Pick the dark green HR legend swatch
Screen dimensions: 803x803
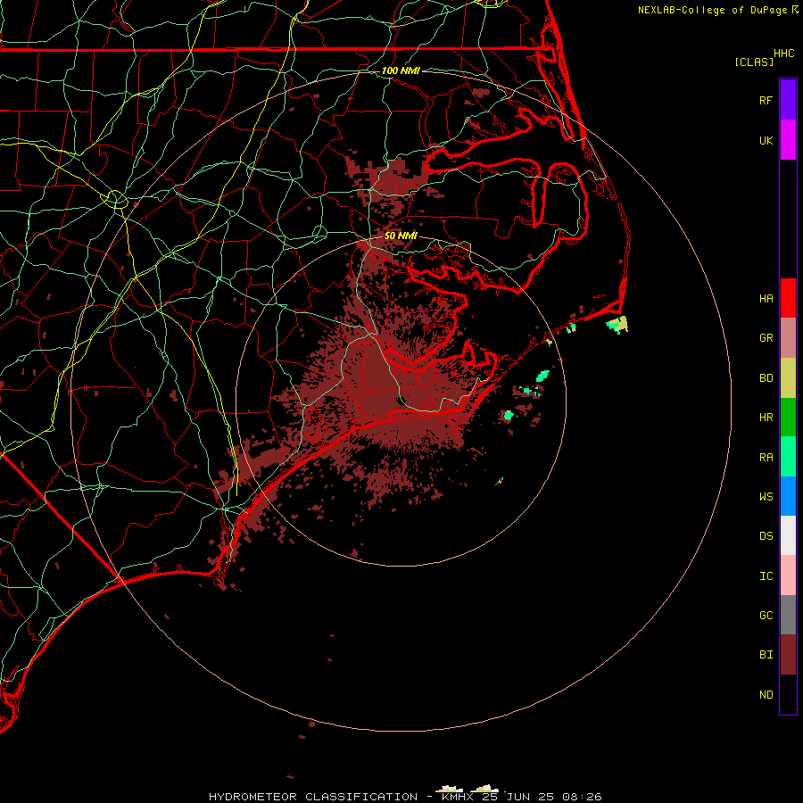[788, 418]
